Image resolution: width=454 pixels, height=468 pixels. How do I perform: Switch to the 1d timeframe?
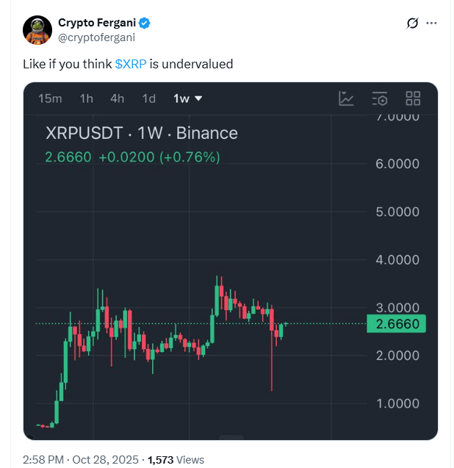(148, 98)
